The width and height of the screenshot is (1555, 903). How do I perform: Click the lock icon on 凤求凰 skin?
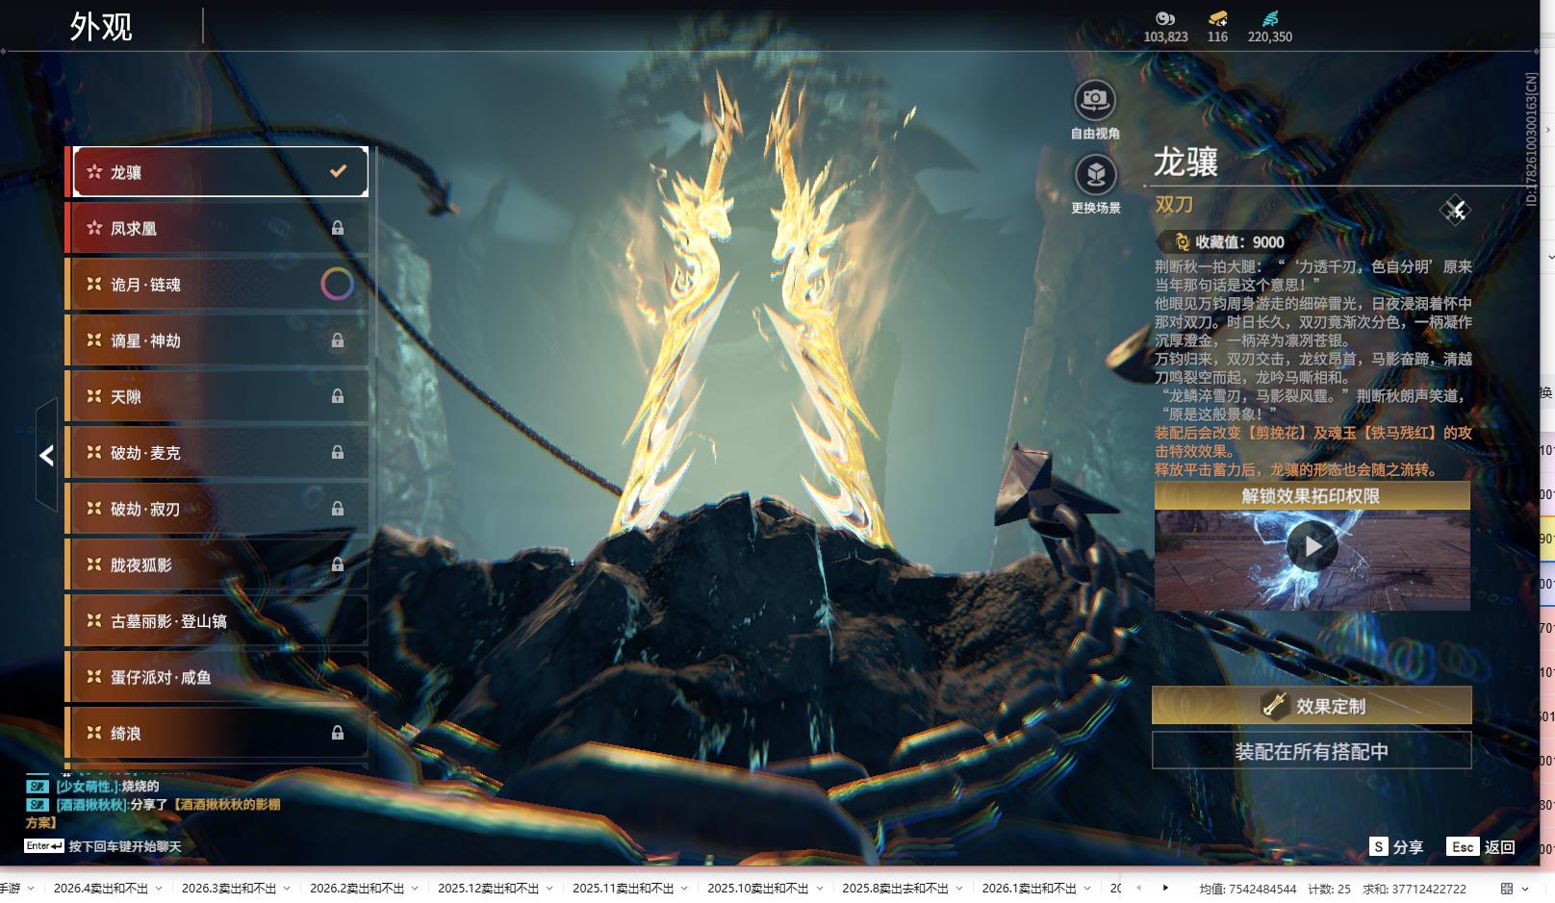pos(338,228)
